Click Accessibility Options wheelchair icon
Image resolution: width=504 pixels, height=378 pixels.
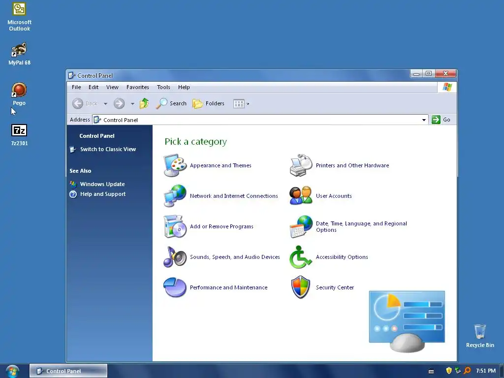(301, 257)
